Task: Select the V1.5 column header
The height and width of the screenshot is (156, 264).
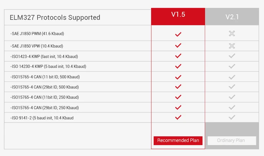Action: pyautogui.click(x=178, y=16)
